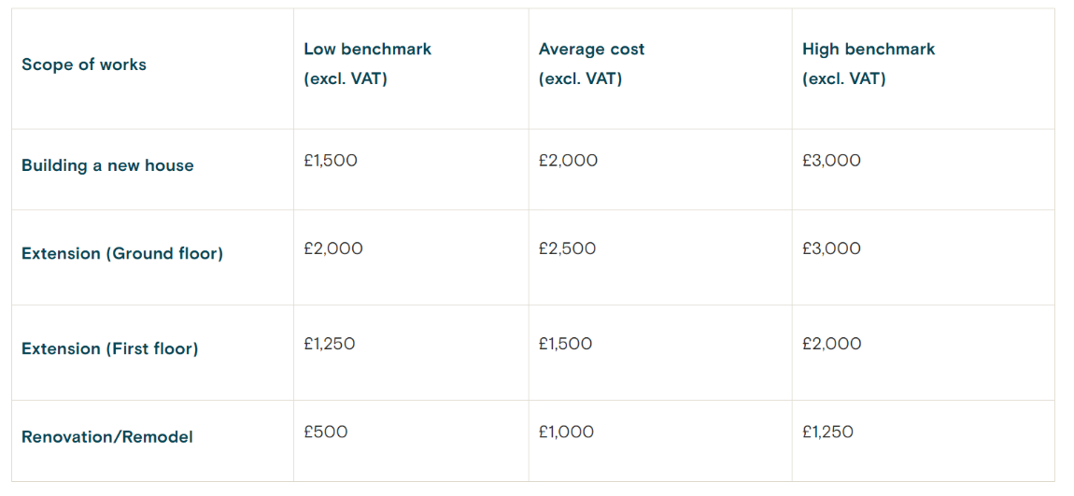The image size is (1074, 496).
Task: Select new house average cost £2,000
Action: [x=568, y=161]
